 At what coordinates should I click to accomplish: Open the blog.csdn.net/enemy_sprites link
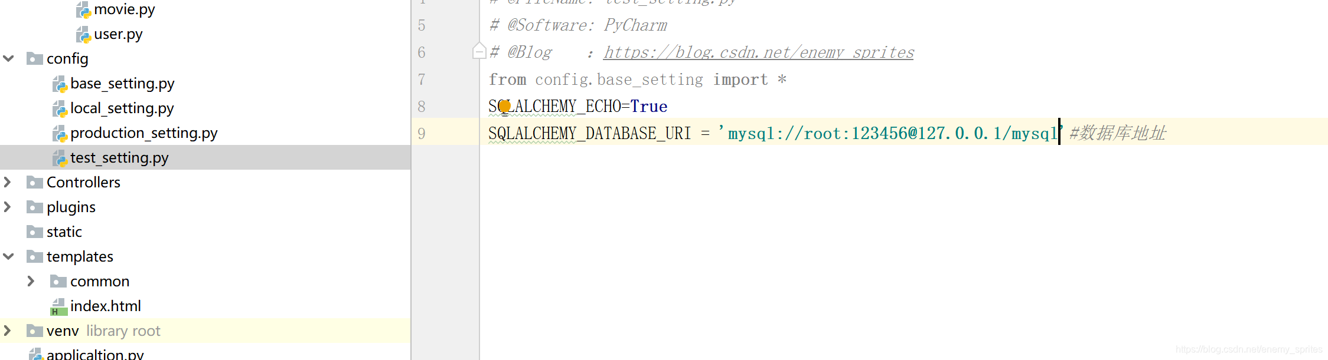[x=758, y=52]
